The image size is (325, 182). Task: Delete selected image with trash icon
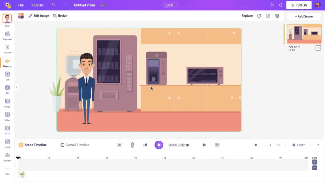[277, 16]
